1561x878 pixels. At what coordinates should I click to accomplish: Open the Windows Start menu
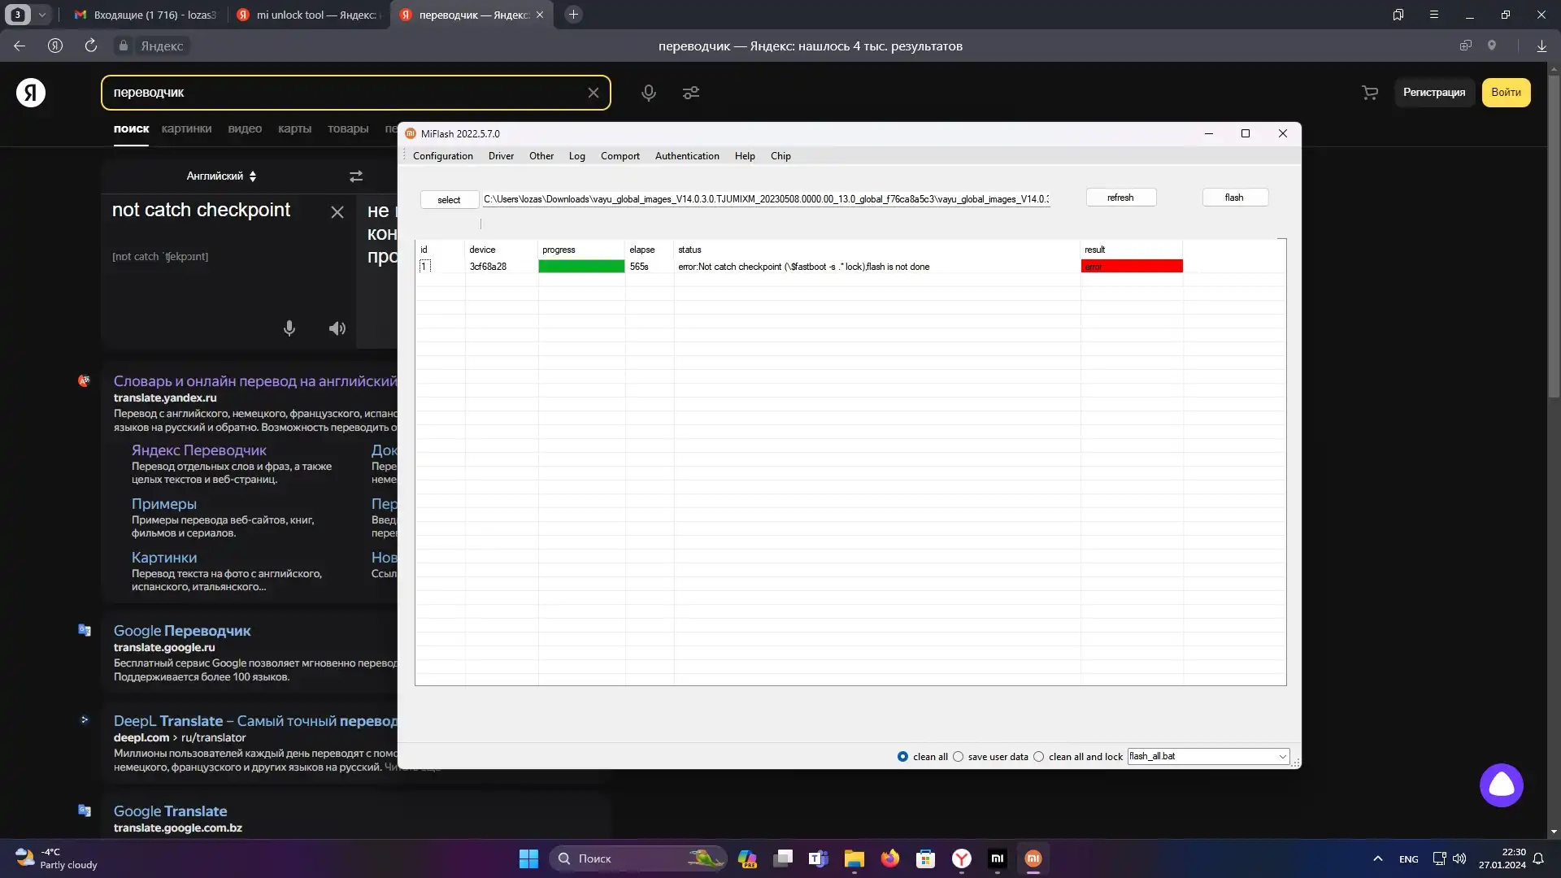pyautogui.click(x=528, y=858)
